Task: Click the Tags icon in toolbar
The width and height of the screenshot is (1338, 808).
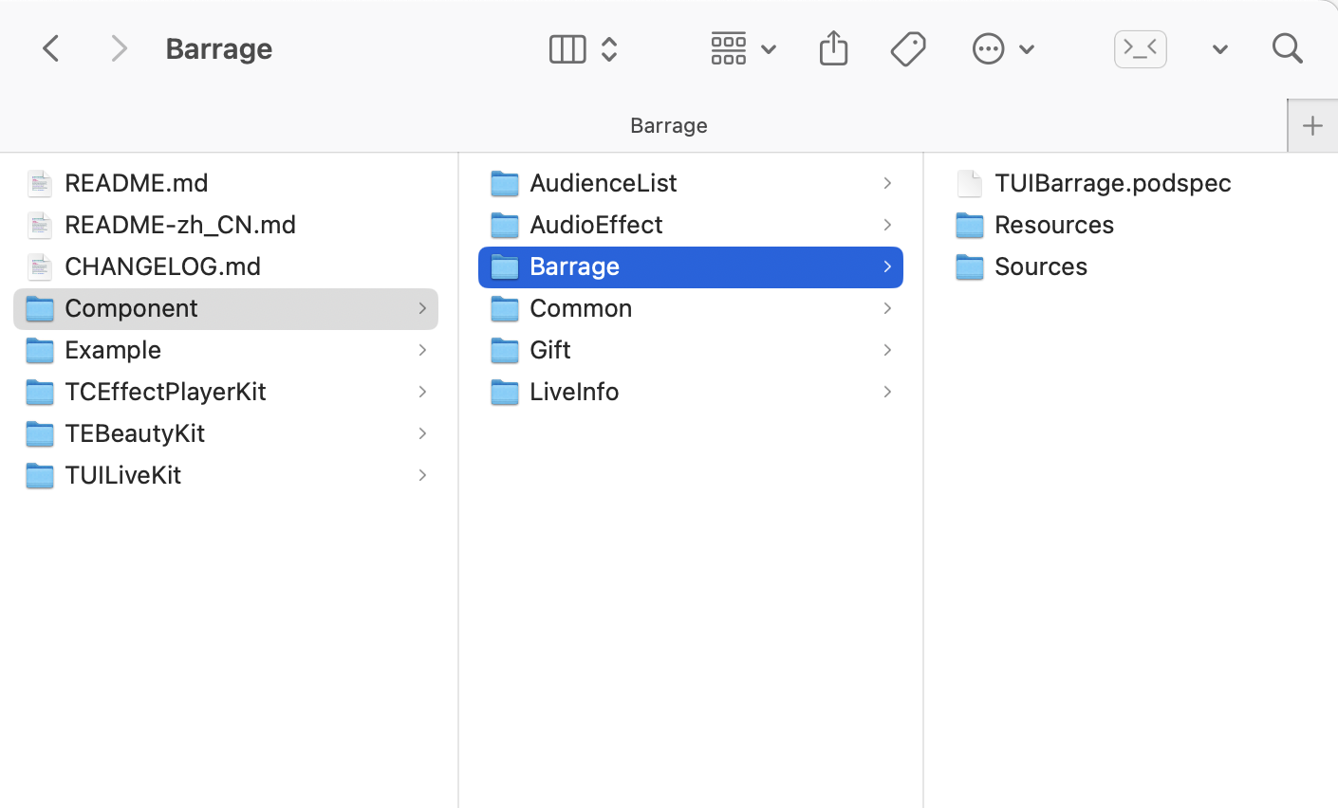Action: coord(908,48)
